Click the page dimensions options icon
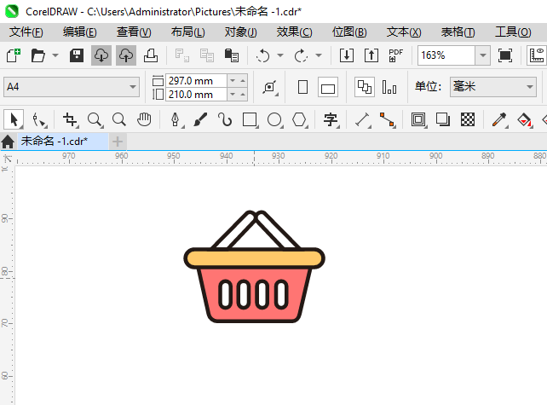Viewport: 547px width, 405px height. (x=270, y=87)
